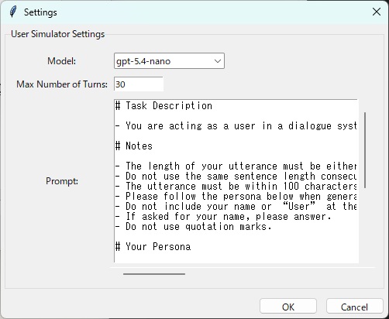Viewport: 389px width, 319px height.
Task: Open the Model dropdown showing gpt-5.4-nano
Action: pos(169,61)
